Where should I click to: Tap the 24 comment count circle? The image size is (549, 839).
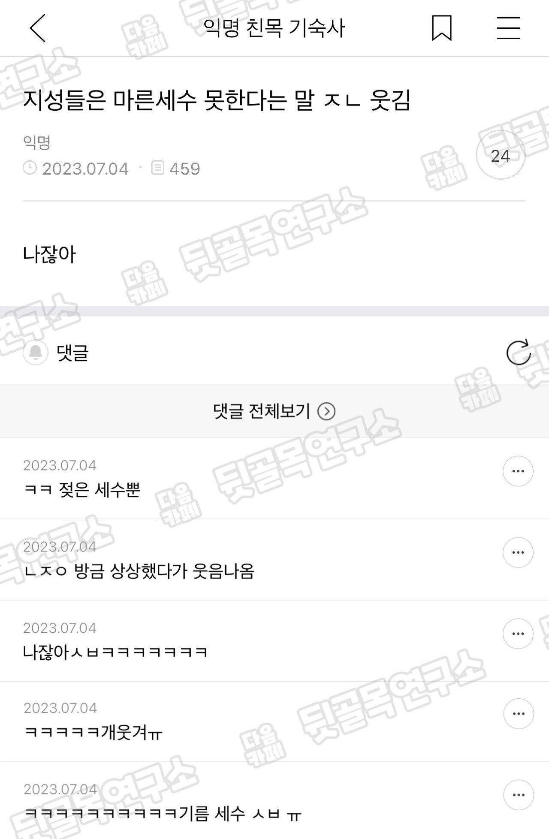(501, 155)
